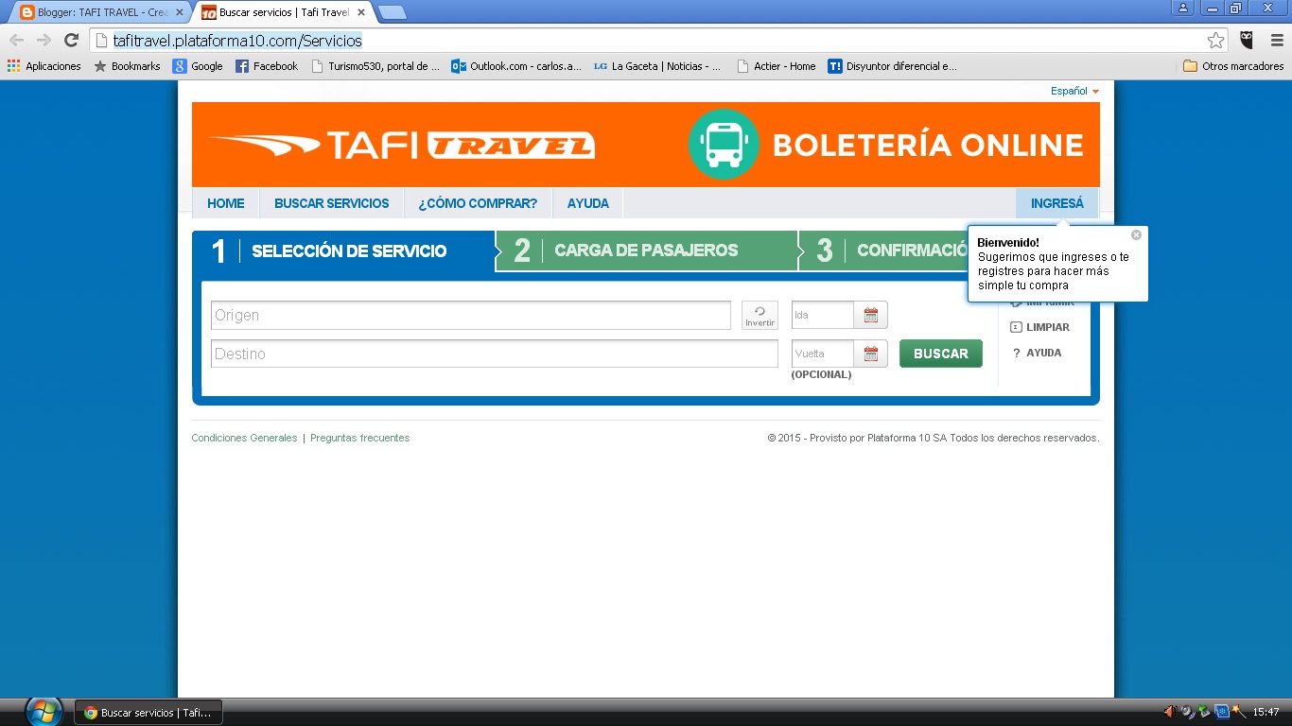The image size is (1292, 726).
Task: Click the green bus icon in the header
Action: (723, 144)
